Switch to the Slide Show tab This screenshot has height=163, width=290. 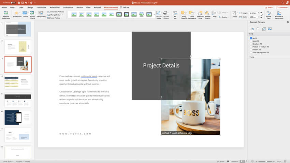(x=68, y=7)
